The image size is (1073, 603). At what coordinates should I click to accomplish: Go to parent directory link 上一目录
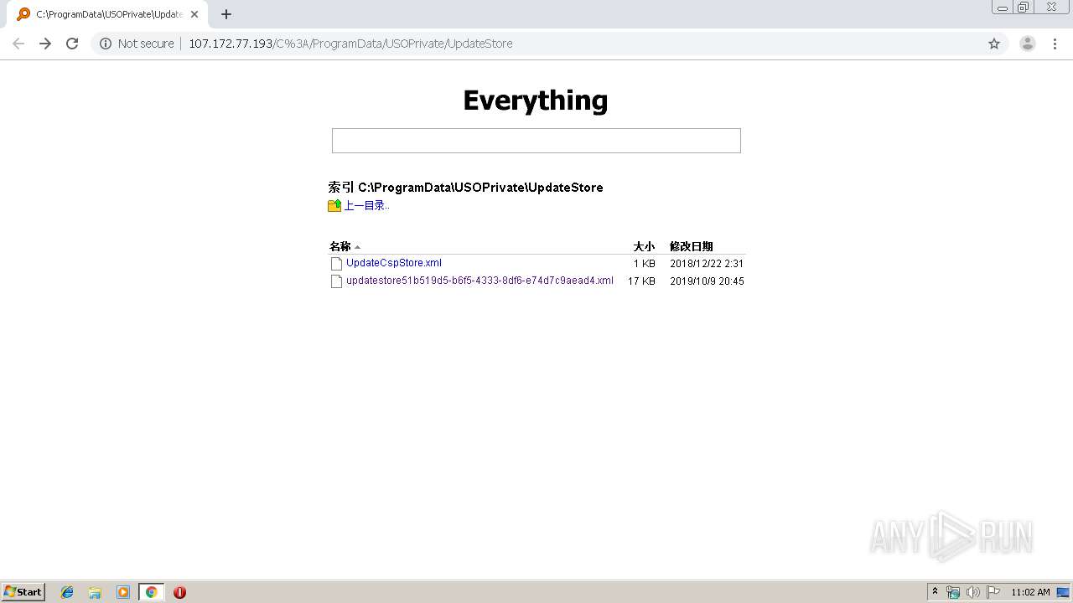pyautogui.click(x=366, y=205)
